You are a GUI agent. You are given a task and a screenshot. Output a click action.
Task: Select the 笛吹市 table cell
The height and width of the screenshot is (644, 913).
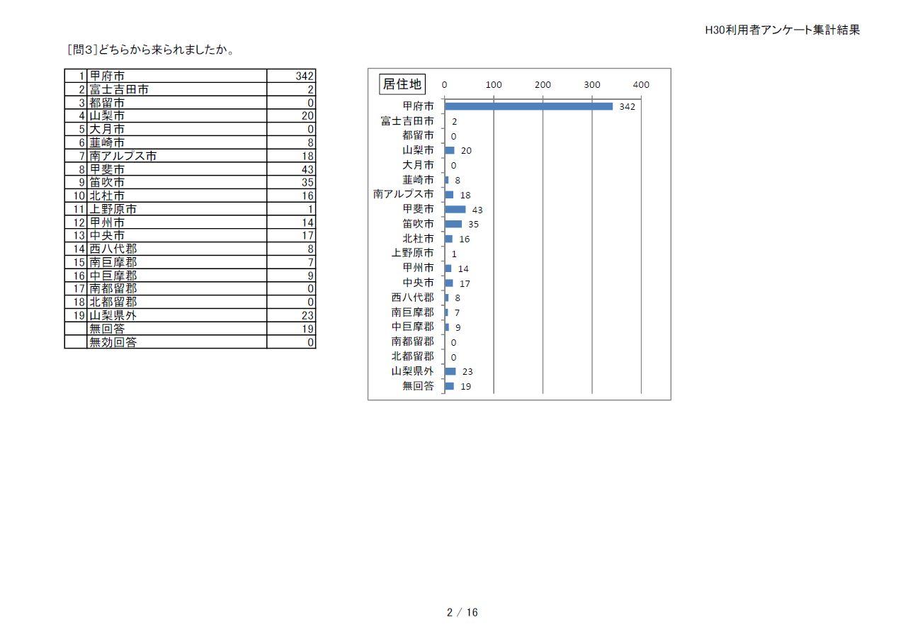[177, 182]
